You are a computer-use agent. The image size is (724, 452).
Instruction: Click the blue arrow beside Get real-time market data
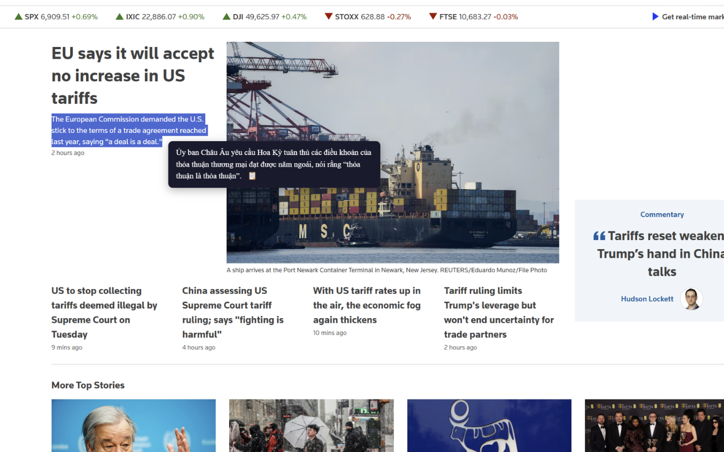point(656,17)
